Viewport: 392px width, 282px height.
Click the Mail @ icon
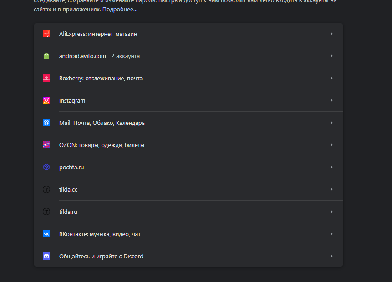tap(46, 123)
